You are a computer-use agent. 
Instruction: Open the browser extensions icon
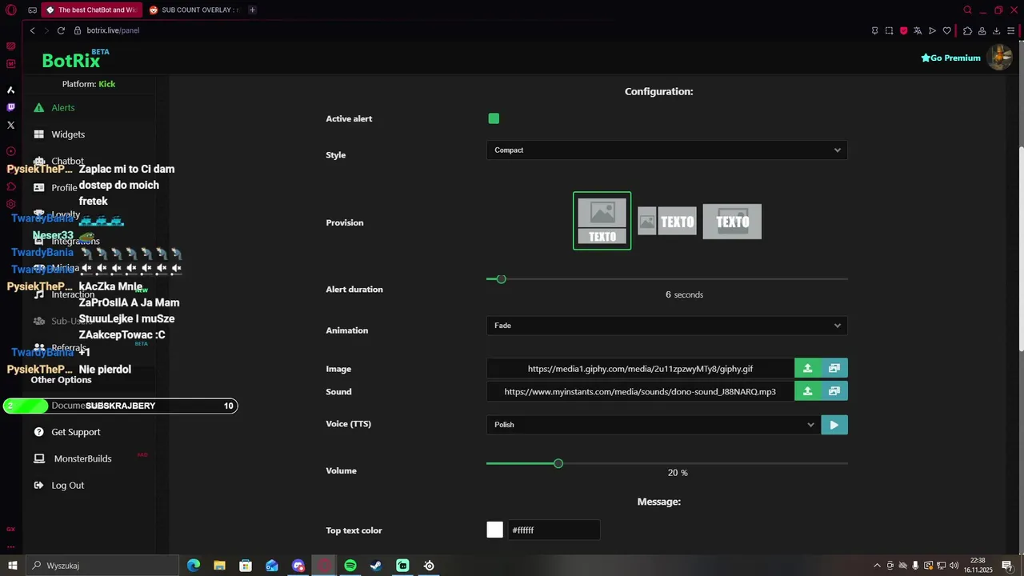click(967, 30)
